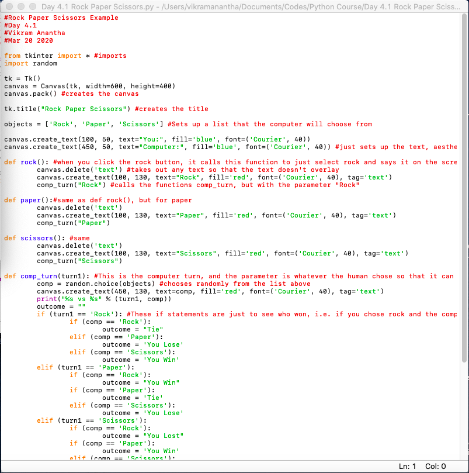The width and height of the screenshot is (469, 473).
Task: Click the 'outcome = ""' line
Action: (x=61, y=307)
